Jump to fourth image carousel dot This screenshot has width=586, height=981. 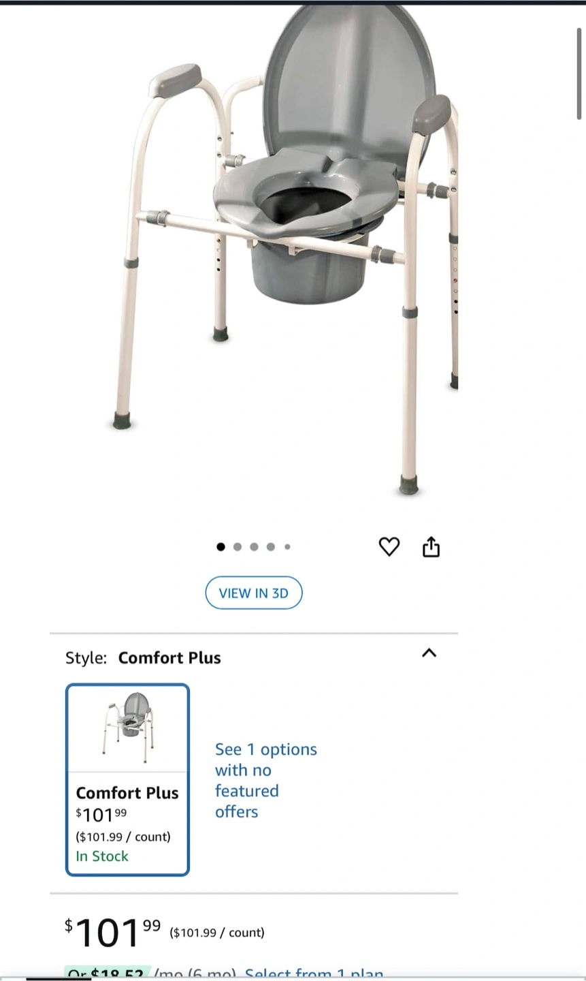pyautogui.click(x=271, y=546)
